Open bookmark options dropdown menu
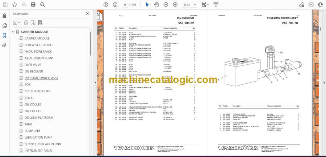 [16, 23]
